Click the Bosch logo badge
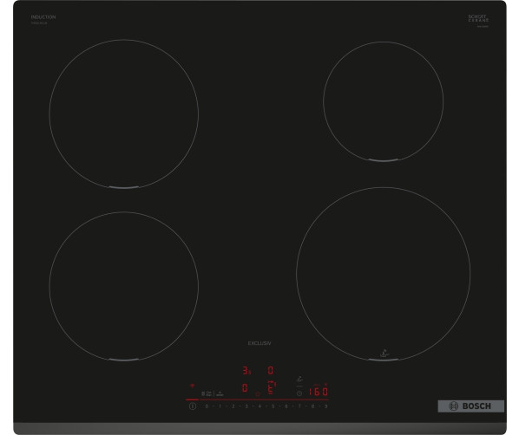This screenshot has width=519, height=435. pyautogui.click(x=470, y=406)
